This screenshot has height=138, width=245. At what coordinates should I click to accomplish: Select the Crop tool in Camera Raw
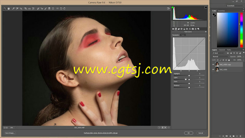[x=25, y=9]
